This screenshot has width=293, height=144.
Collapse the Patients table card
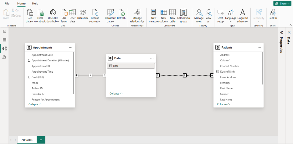click(223, 104)
